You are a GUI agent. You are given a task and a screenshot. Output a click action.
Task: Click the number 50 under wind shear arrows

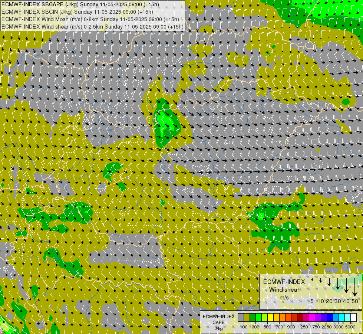[x=355, y=301]
